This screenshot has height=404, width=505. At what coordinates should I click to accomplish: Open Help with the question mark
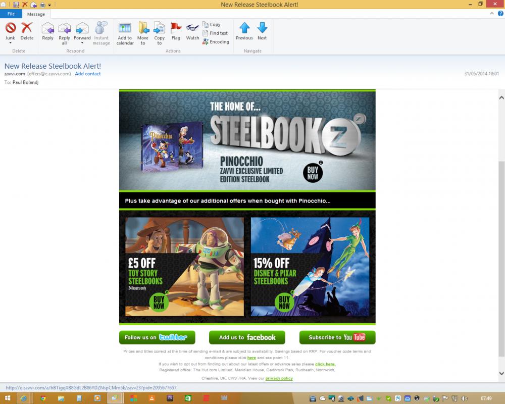(500, 14)
